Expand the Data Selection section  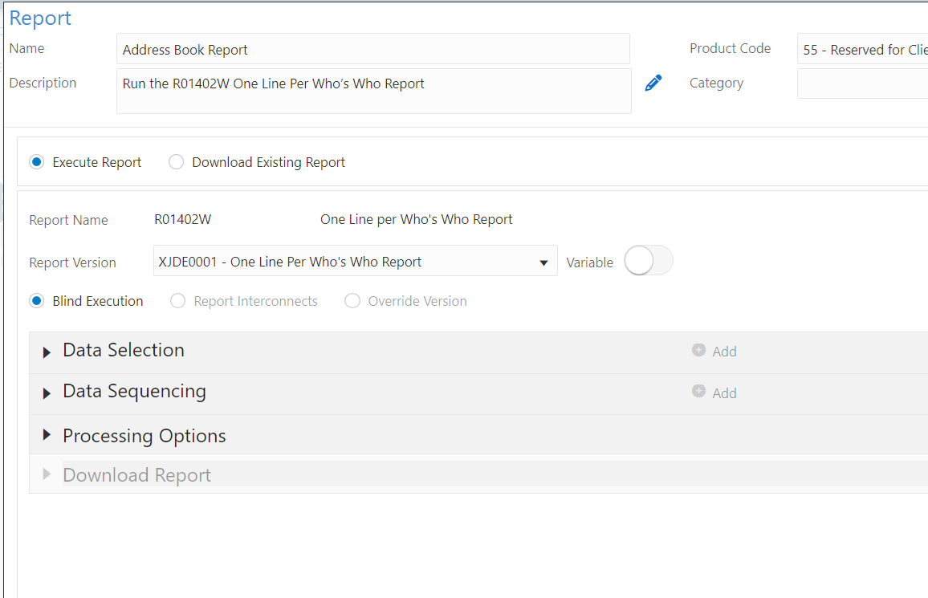click(x=47, y=352)
